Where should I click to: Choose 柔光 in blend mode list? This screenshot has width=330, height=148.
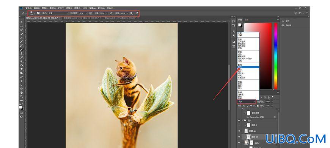pyautogui.click(x=248, y=67)
